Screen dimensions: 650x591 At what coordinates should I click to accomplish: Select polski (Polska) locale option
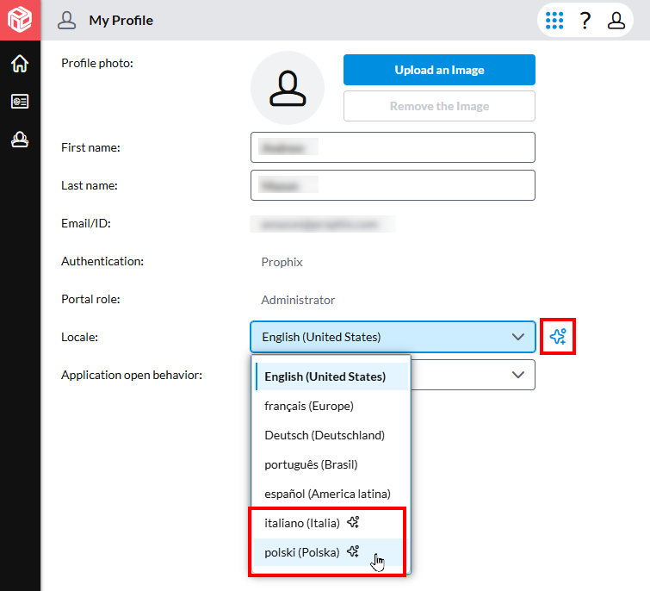302,552
